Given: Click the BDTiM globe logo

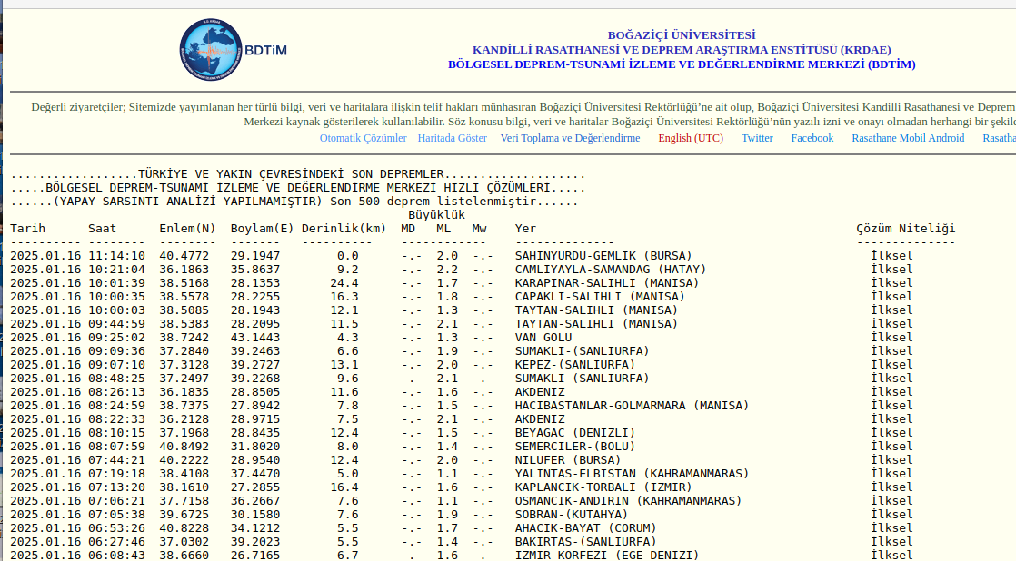Looking at the screenshot, I should [x=233, y=52].
